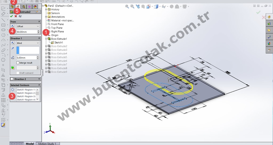The image size is (273, 145).
Task: Select Front Plane in the feature tree
Action: [58, 24]
